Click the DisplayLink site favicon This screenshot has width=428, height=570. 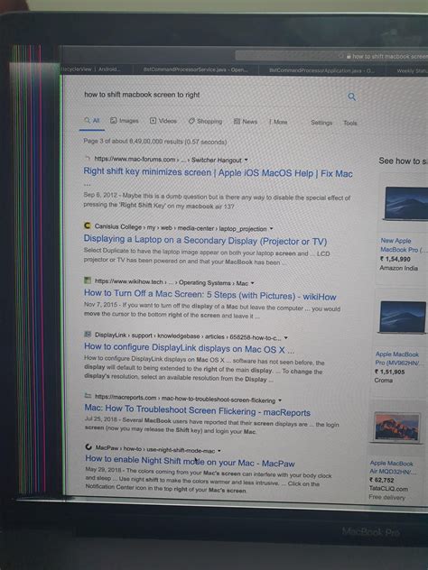(x=88, y=334)
